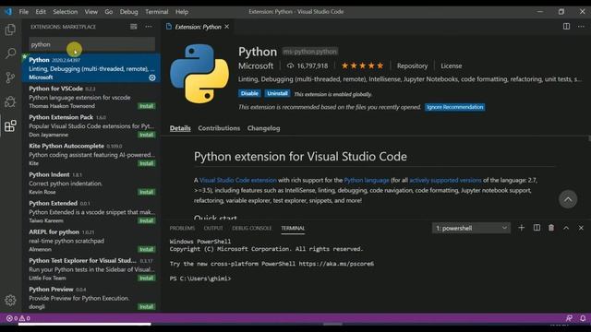Maximize the terminal panel size
The height and width of the screenshot is (332, 591).
click(566, 228)
